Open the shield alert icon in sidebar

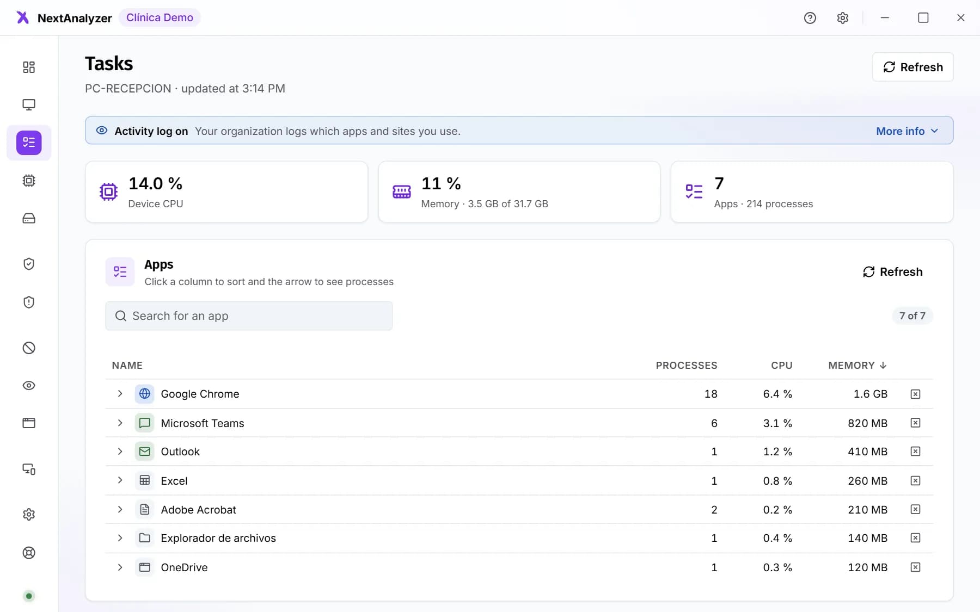[29, 302]
